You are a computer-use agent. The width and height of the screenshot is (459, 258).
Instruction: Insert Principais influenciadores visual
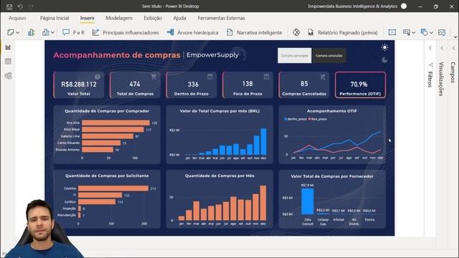click(126, 32)
